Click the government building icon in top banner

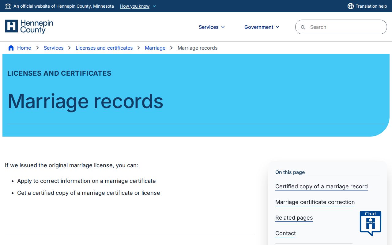(8, 6)
